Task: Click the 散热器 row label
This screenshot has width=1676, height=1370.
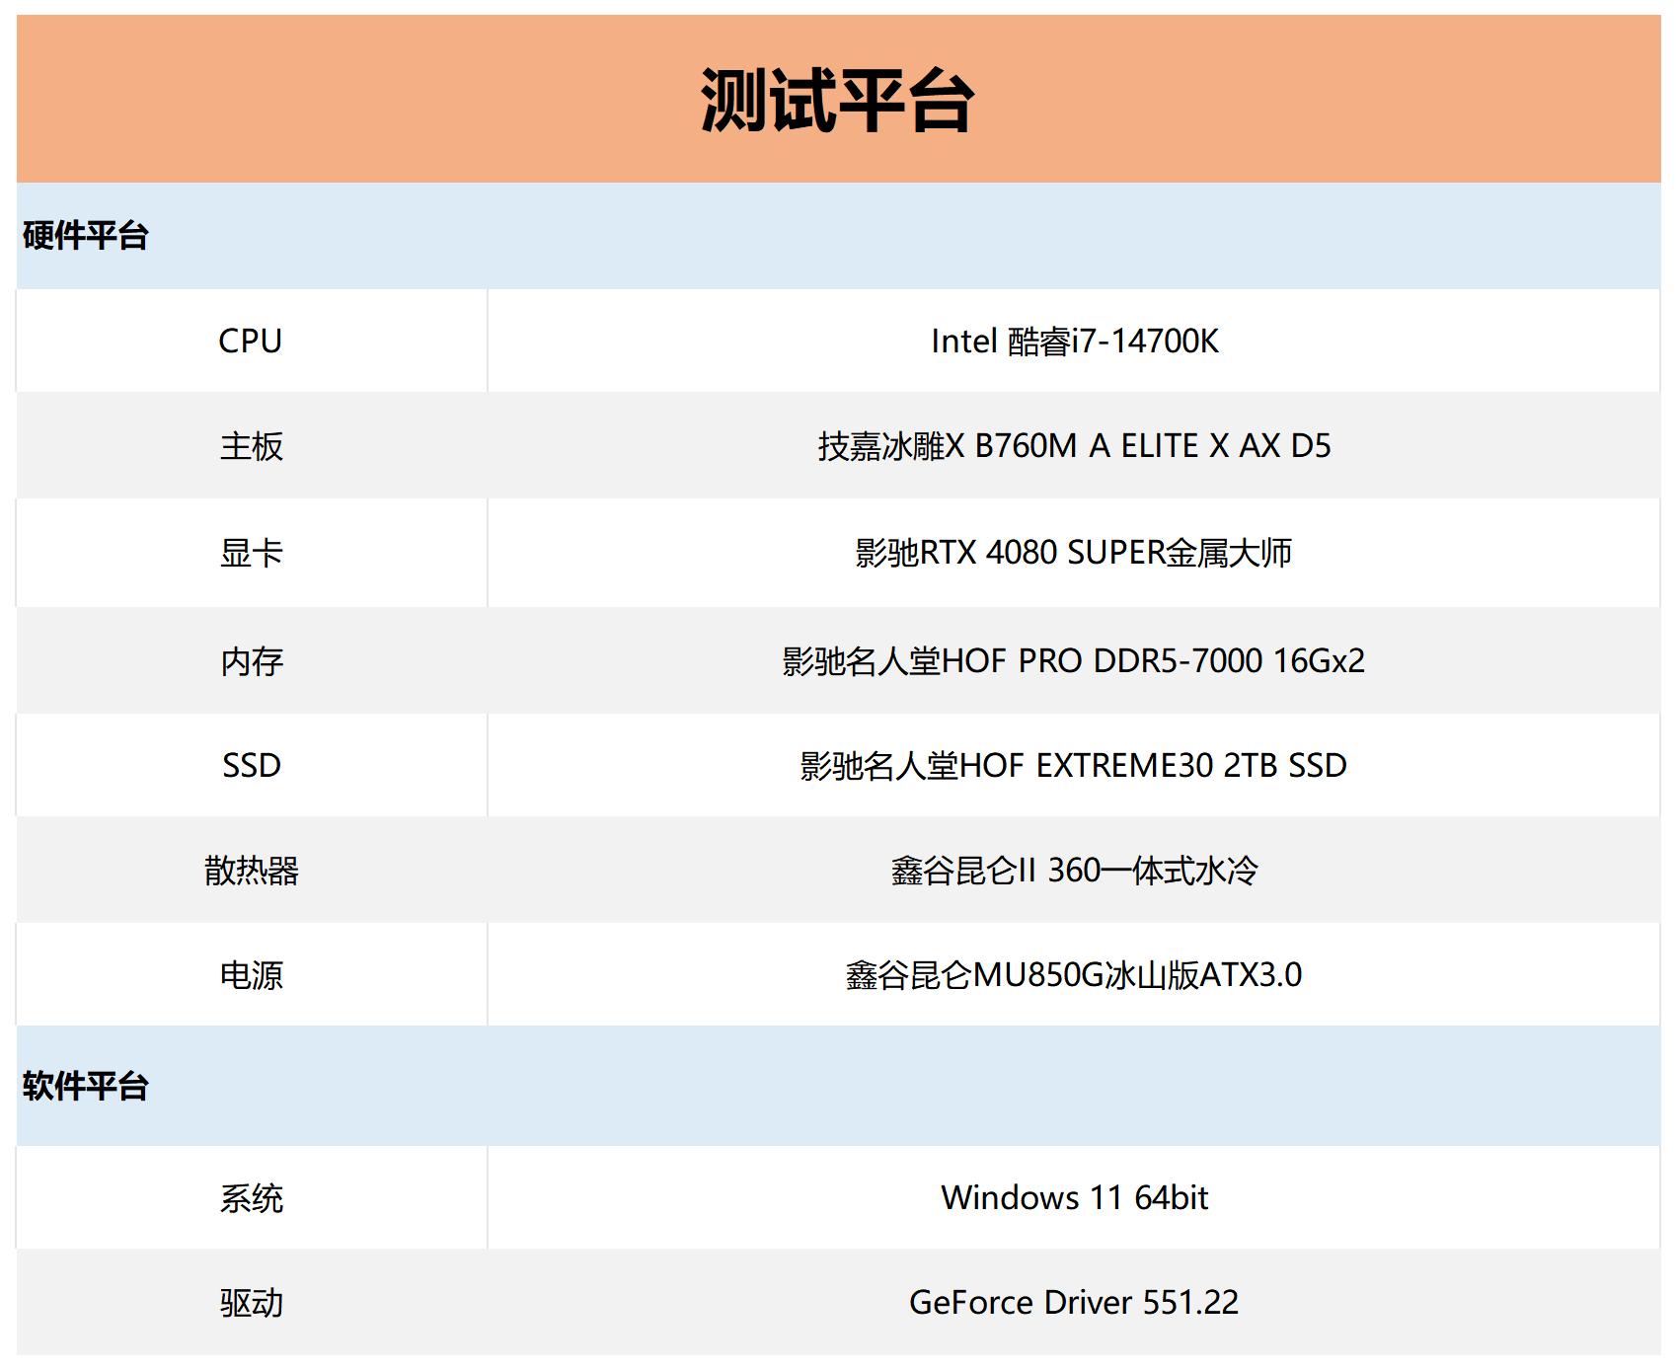Action: click(251, 871)
